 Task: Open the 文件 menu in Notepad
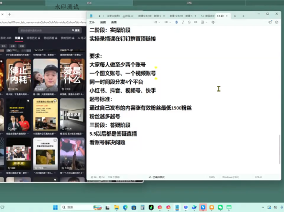point(92,22)
